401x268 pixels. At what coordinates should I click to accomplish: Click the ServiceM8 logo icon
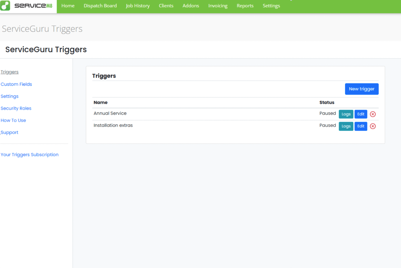coord(5,5)
